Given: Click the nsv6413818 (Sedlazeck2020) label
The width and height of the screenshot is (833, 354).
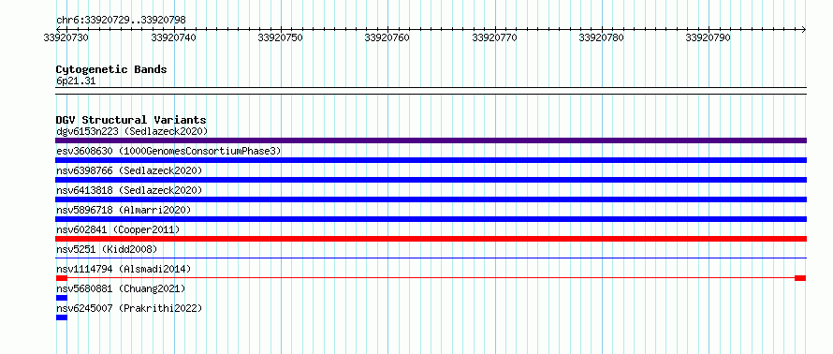Looking at the screenshot, I should pos(129,190).
